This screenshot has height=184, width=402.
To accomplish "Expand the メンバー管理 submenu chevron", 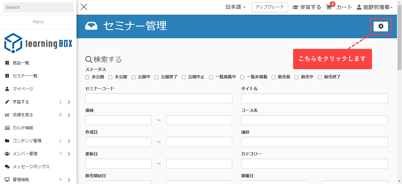I will [69, 154].
